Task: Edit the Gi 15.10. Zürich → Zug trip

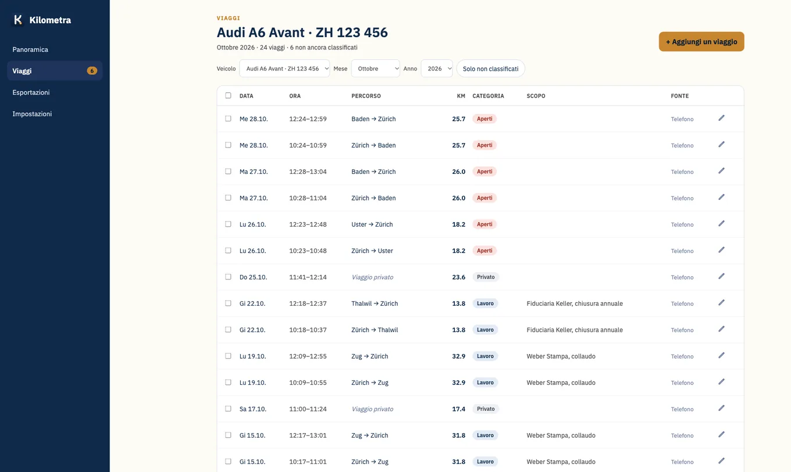Action: (x=721, y=461)
